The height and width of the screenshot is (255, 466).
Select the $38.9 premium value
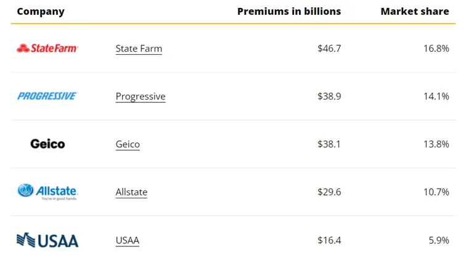pos(329,96)
